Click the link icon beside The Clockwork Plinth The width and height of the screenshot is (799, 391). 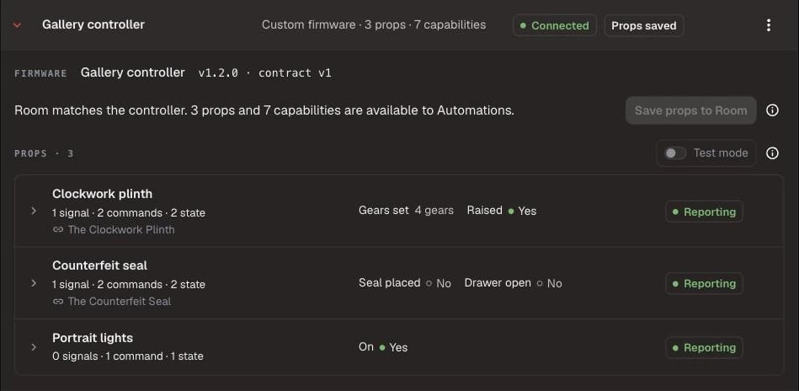pos(57,230)
